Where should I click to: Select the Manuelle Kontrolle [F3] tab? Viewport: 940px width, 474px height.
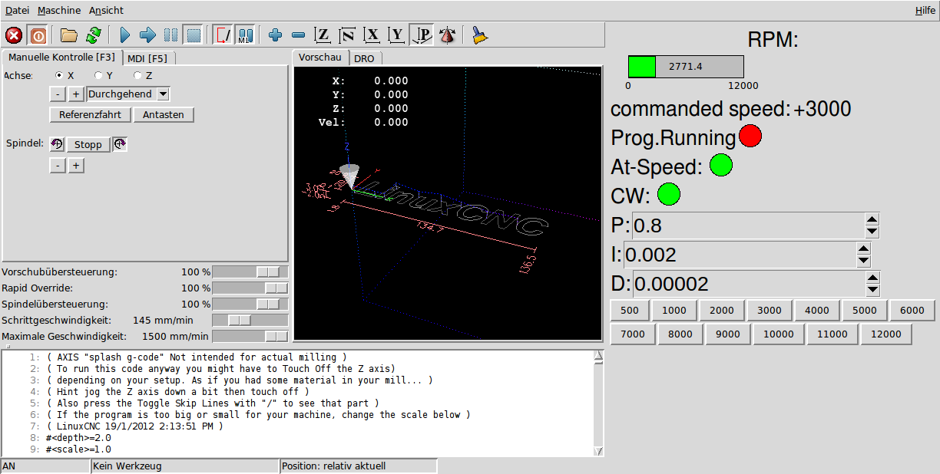click(61, 57)
